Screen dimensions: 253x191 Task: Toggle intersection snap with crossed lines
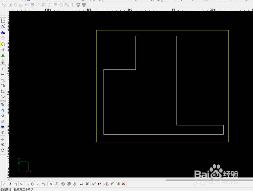21,184
